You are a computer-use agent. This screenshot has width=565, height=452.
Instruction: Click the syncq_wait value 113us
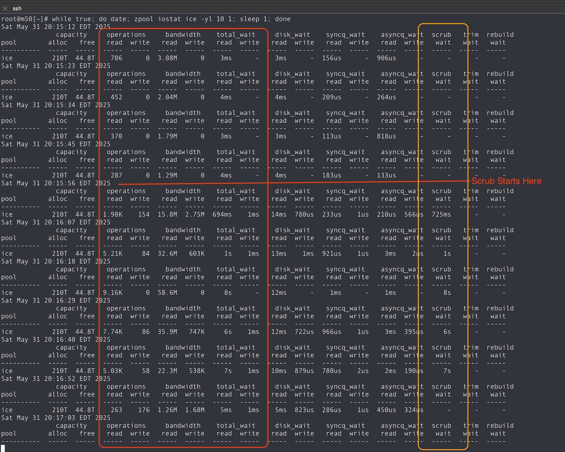[332, 136]
